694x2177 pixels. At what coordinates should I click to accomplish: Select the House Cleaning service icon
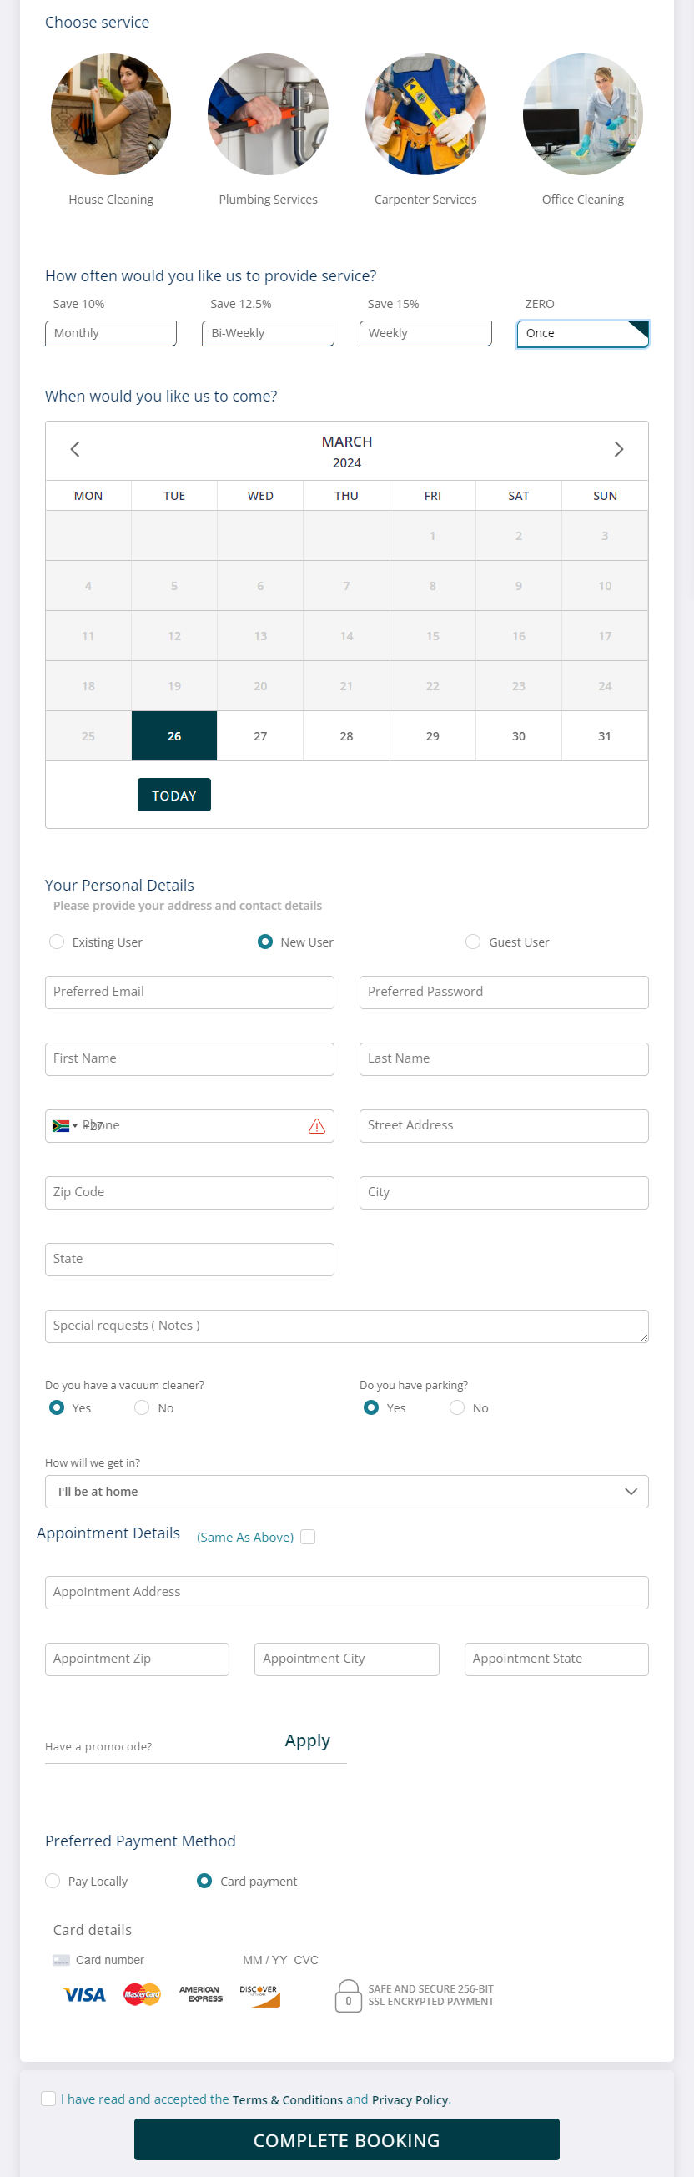point(110,115)
